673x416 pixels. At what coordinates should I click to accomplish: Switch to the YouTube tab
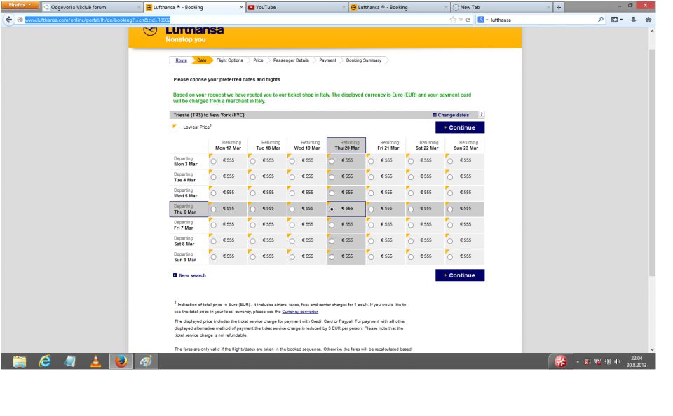click(298, 7)
